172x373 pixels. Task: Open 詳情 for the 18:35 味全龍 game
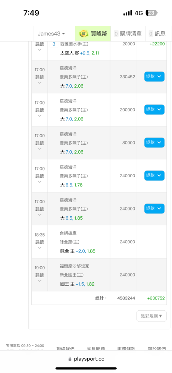coord(40,242)
